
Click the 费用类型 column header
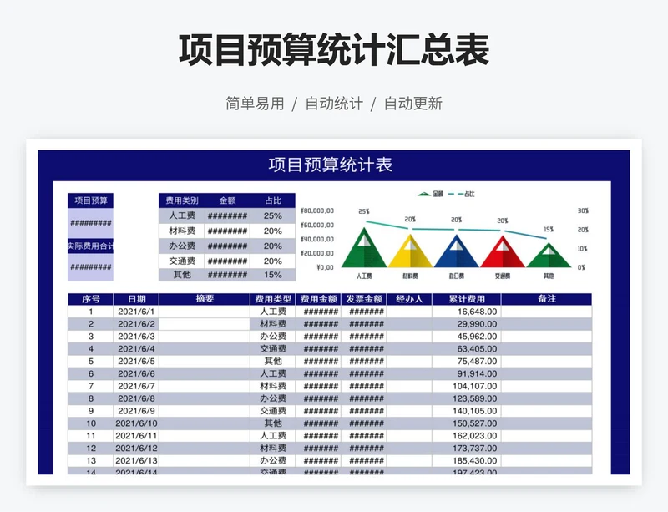pyautogui.click(x=273, y=299)
